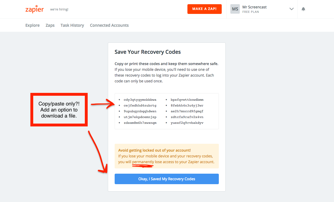
Task: Select recovery code bpxfqvwttknwdbmm
Action: coord(187,100)
